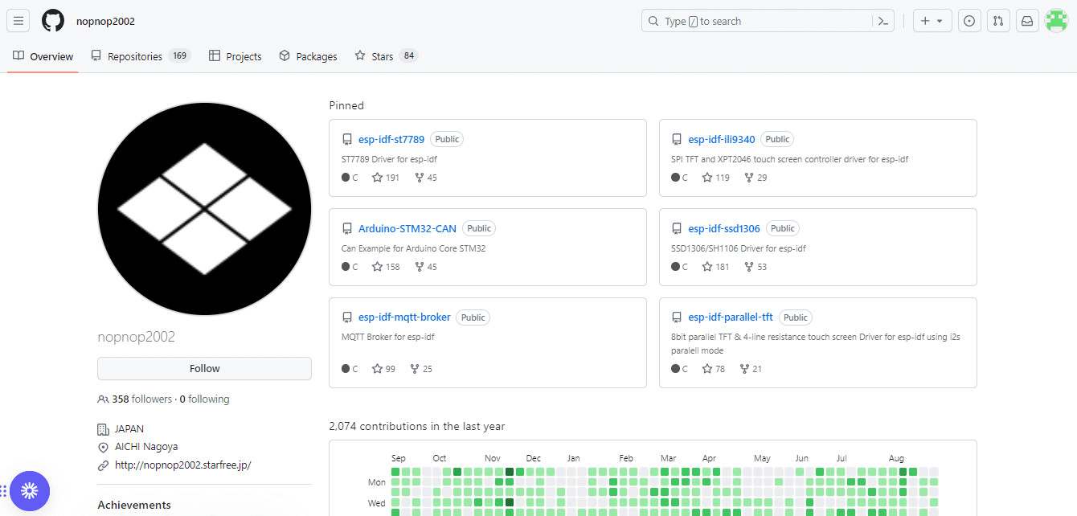View 45 forks of esp-idf-st7789
The width and height of the screenshot is (1077, 516).
[426, 178]
